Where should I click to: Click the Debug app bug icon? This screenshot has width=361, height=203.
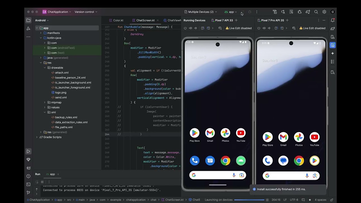pyautogui.click(x=250, y=12)
